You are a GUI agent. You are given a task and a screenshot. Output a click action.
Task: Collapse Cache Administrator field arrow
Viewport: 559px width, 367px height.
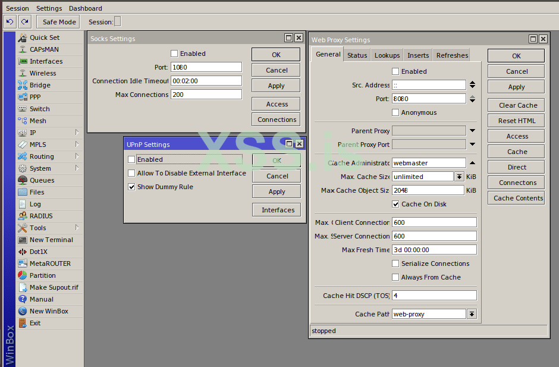(472, 162)
